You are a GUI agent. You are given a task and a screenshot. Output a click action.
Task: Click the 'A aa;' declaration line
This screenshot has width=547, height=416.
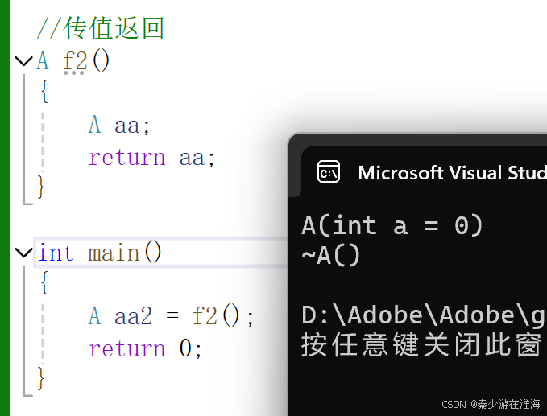[119, 125]
